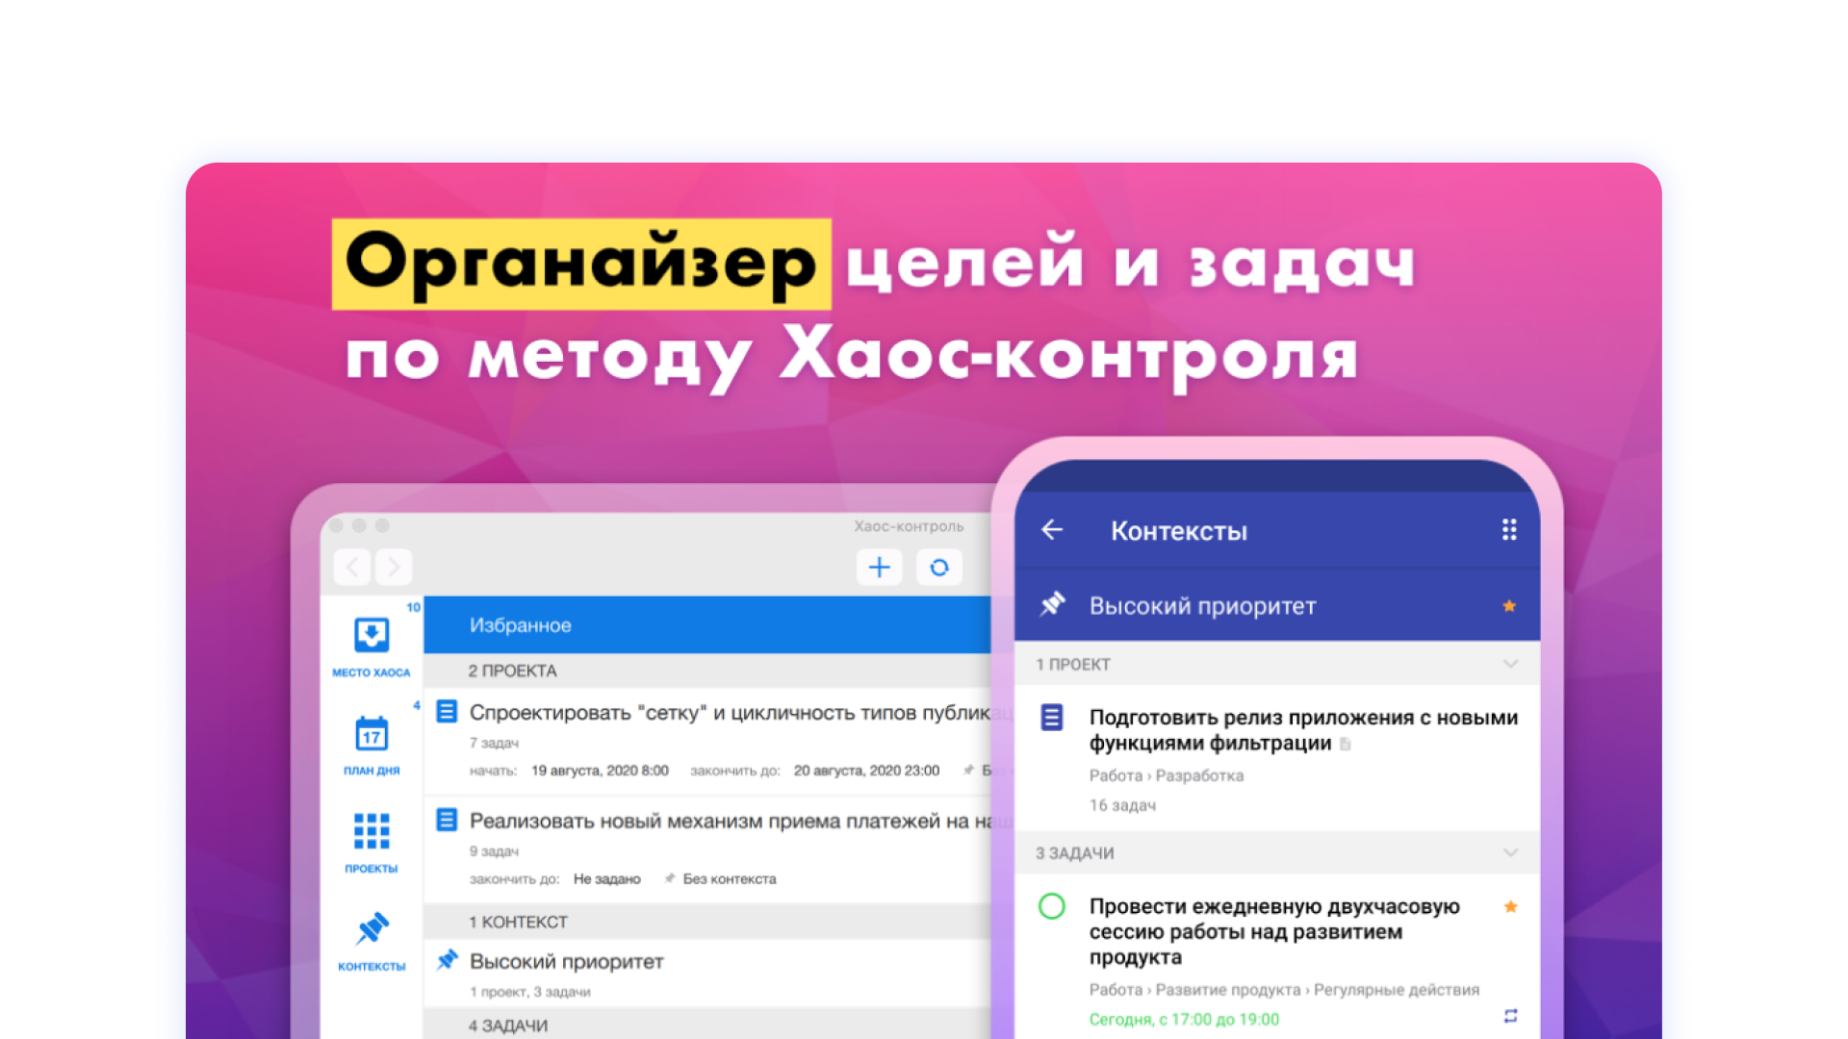
Task: Click the Не задано due date value
Action: [x=606, y=879]
